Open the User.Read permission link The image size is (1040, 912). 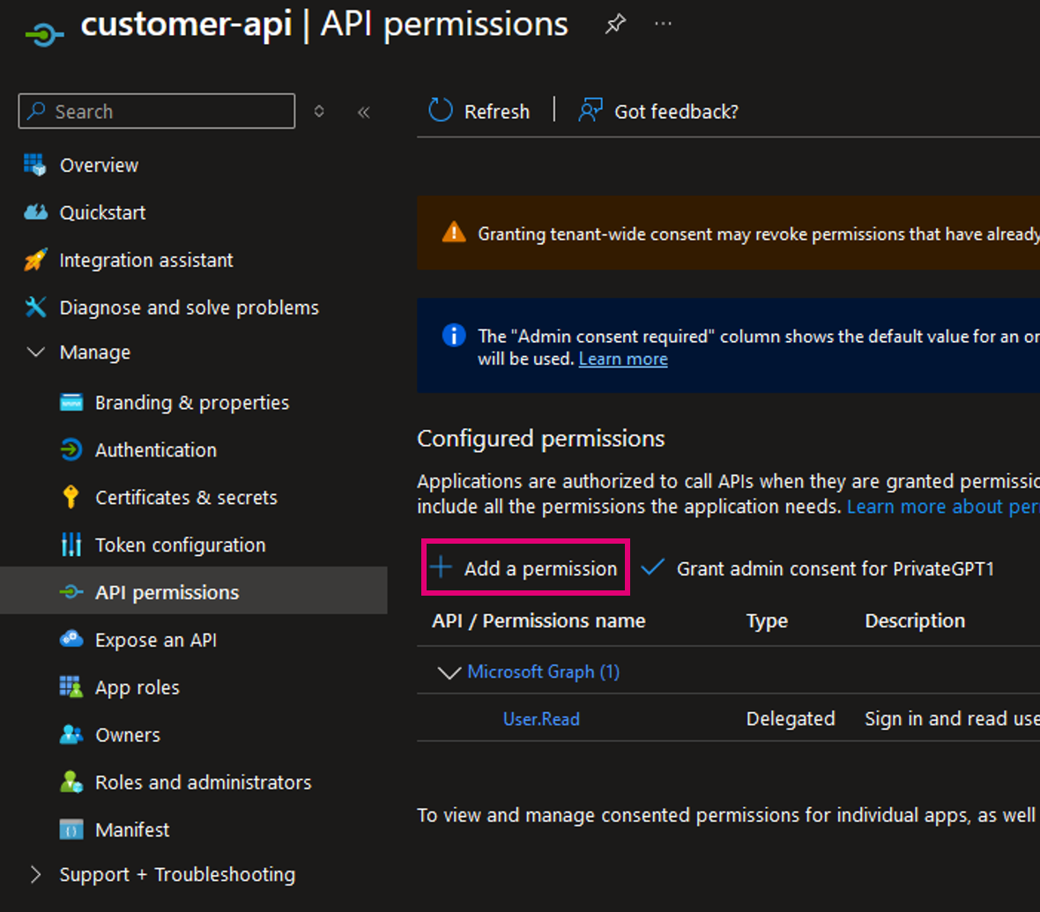click(541, 719)
